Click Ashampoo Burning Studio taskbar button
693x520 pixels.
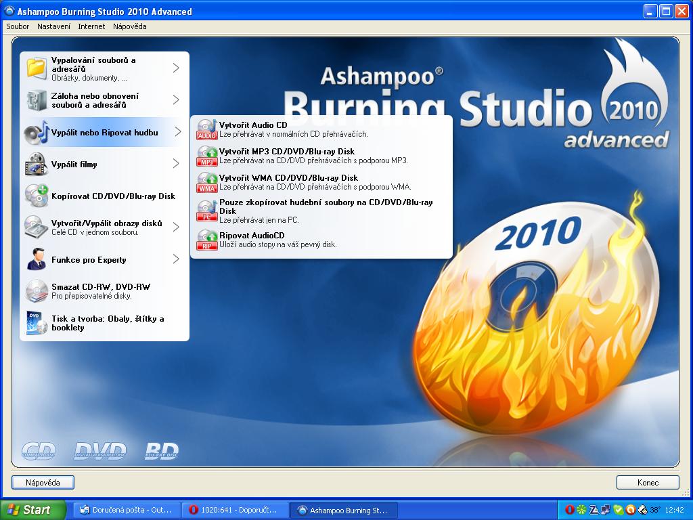point(344,510)
